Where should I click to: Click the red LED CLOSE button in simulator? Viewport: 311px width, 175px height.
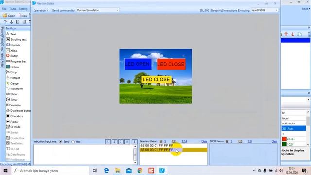coord(172,64)
